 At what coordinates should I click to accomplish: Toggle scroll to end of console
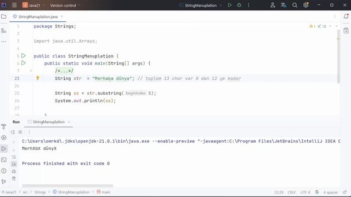(14, 164)
